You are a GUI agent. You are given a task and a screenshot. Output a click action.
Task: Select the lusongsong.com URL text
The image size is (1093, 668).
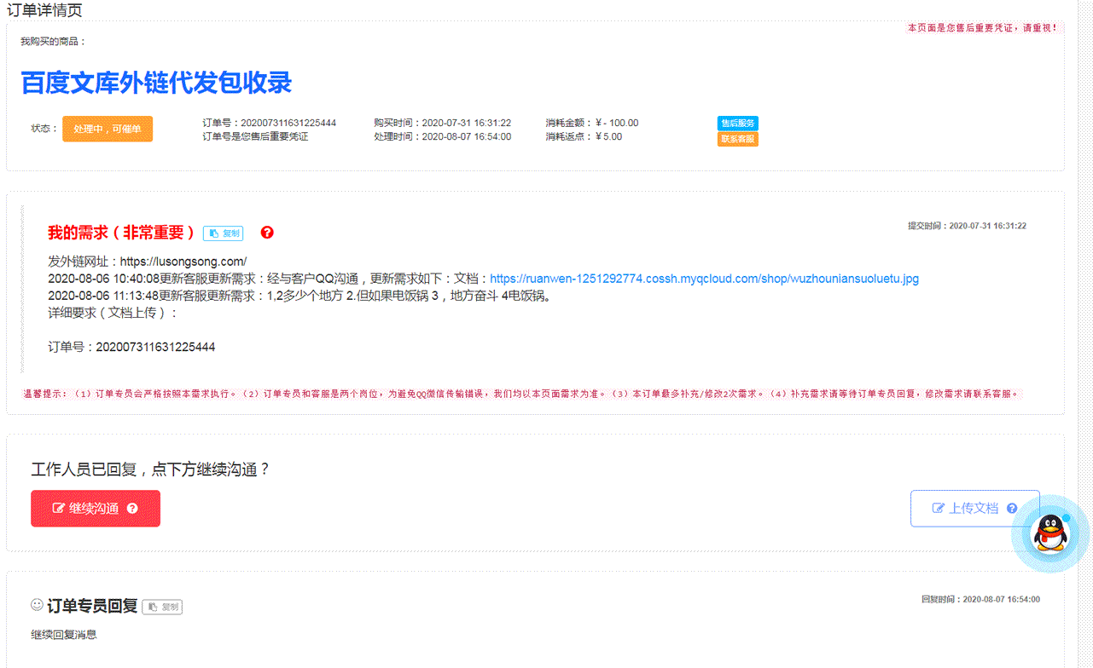click(x=183, y=262)
